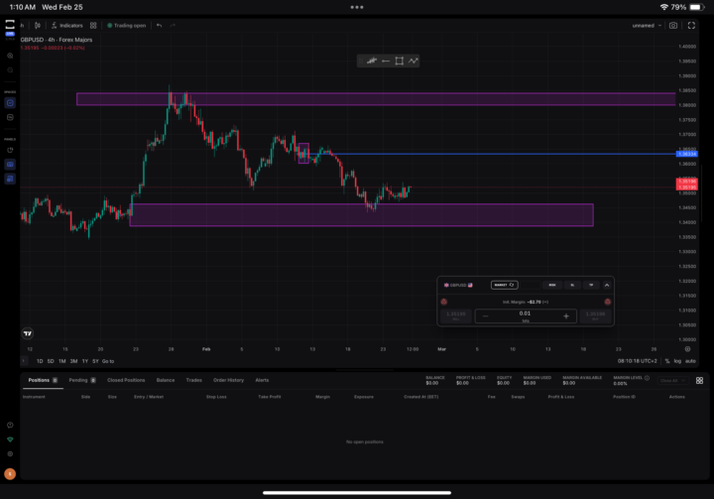Screen dimensions: 714x499
Task: Toggle auto scale on price axis
Action: (690, 361)
